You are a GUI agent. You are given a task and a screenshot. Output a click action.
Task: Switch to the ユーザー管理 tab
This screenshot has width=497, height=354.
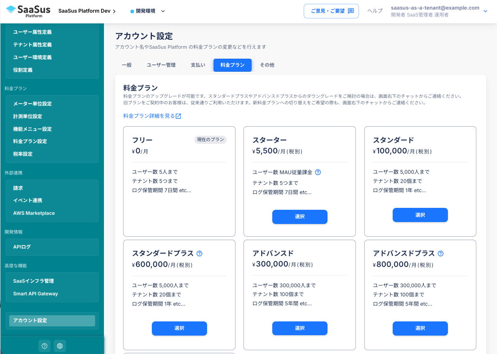click(x=161, y=65)
